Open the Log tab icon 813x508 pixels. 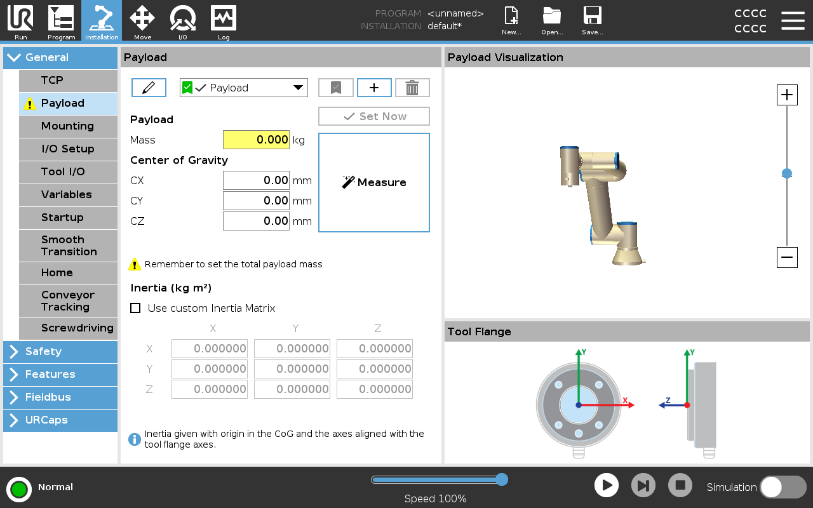[x=224, y=21]
